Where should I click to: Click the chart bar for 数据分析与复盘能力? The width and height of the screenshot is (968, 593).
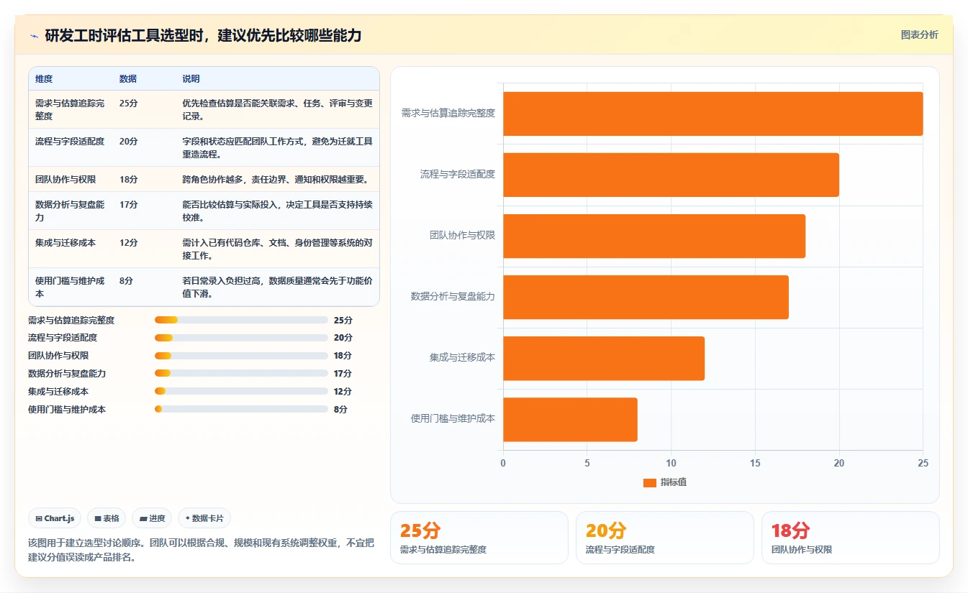(646, 297)
